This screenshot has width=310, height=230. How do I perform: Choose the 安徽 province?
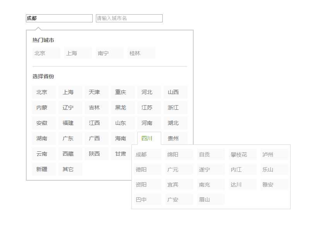tap(44, 123)
